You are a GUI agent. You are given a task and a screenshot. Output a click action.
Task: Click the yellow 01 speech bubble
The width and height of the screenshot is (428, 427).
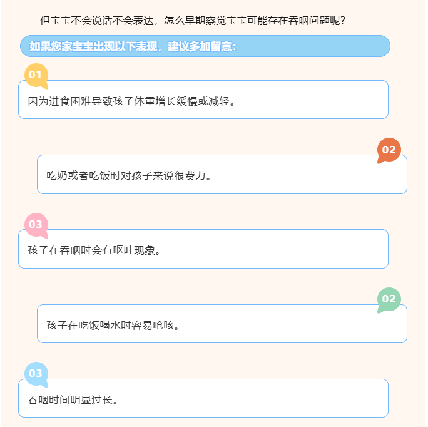36,75
